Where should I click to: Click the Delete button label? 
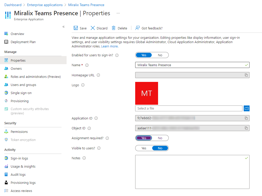tap(122, 28)
